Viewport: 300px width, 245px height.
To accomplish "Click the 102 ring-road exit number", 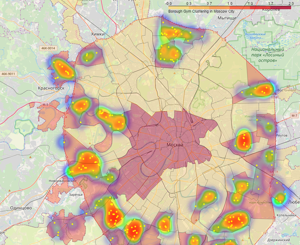I will click(x=268, y=80).
